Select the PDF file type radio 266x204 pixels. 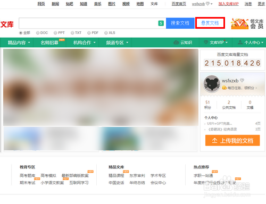coord(89,33)
